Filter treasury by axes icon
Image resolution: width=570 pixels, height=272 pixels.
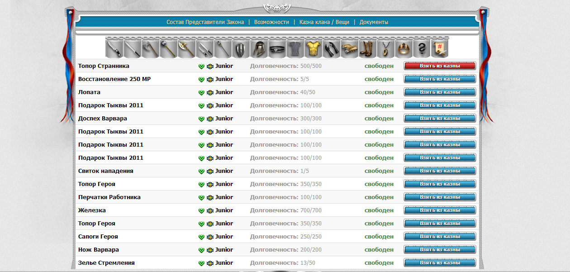click(x=151, y=48)
